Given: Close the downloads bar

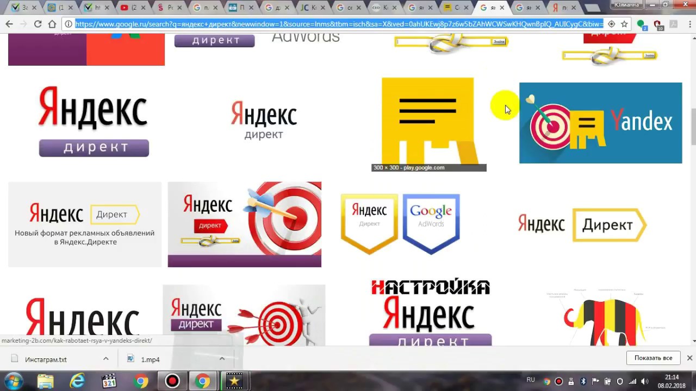Looking at the screenshot, I should (x=689, y=358).
